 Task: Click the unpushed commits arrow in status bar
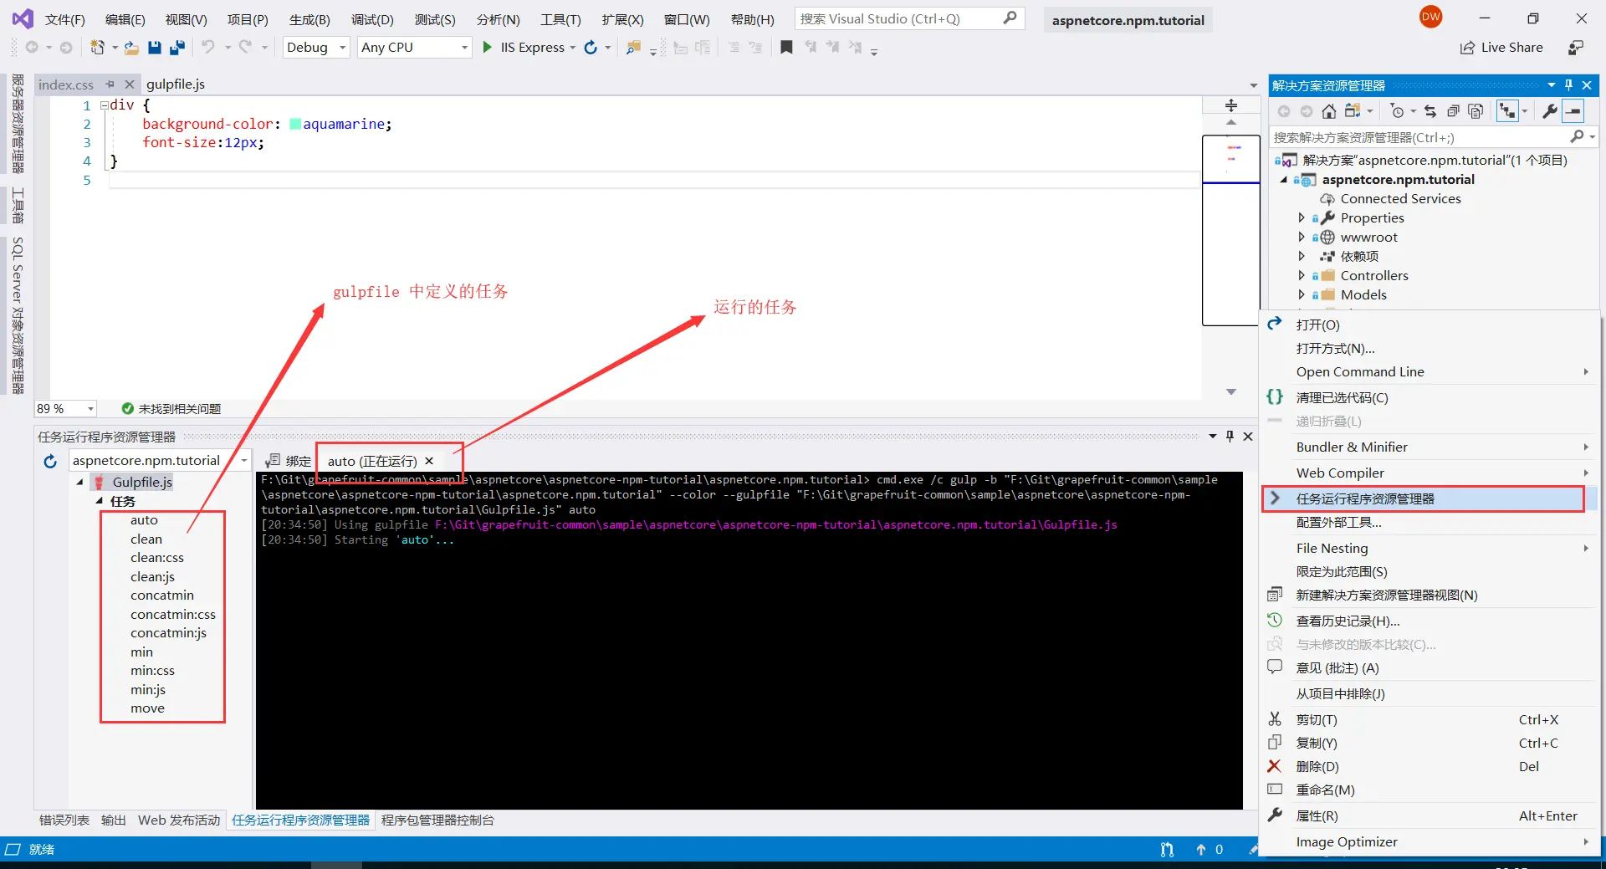[x=1201, y=850]
